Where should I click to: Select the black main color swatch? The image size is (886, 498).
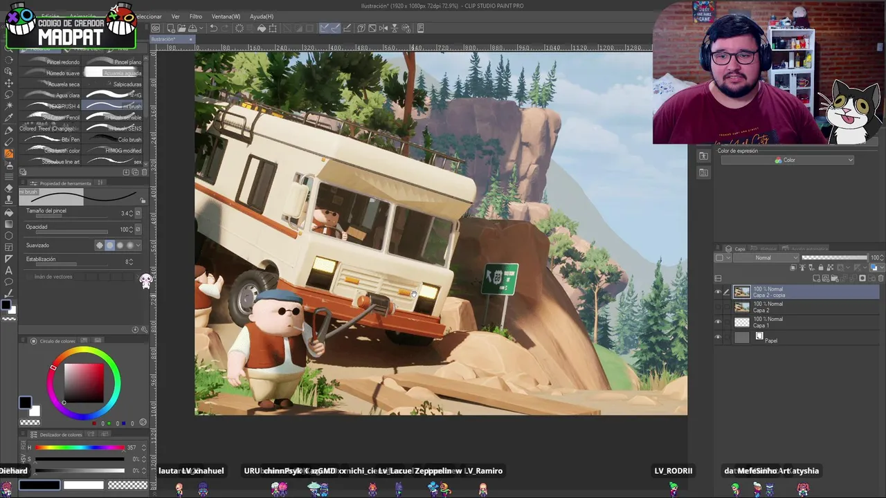(x=25, y=402)
